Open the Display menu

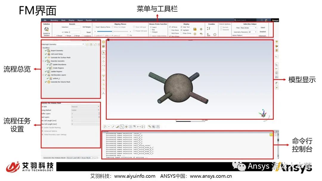pos(72,20)
